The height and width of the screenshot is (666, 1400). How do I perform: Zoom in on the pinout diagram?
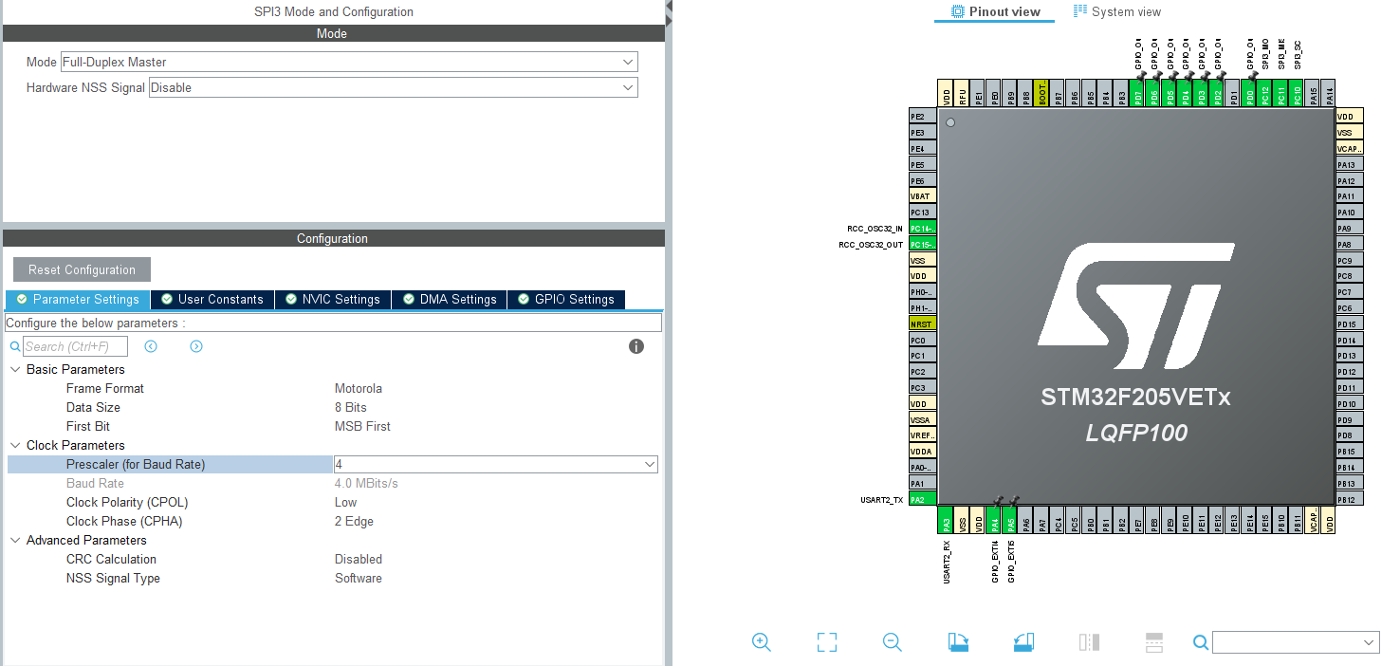(762, 642)
